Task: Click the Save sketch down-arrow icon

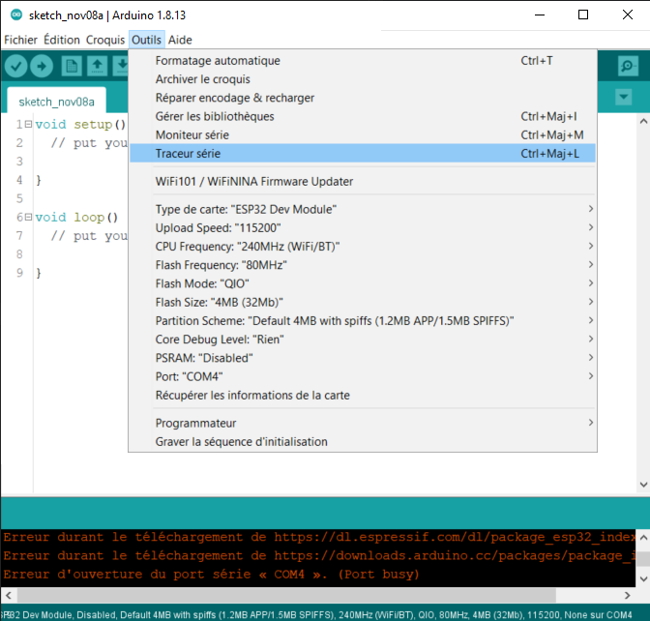Action: coord(122,66)
